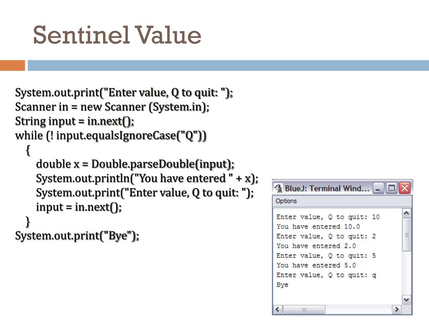
Task: Click terminal line 'Enter value, Q to quit: 10'
Action: point(328,217)
